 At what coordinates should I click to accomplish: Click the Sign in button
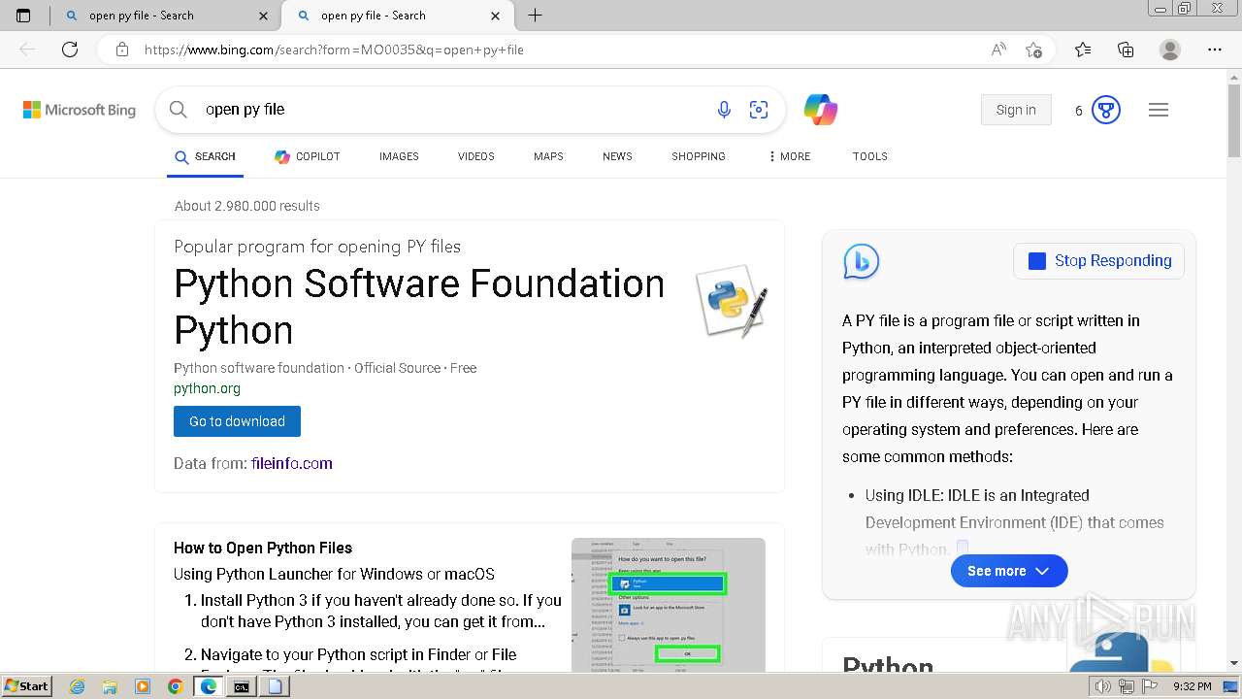coord(1016,110)
